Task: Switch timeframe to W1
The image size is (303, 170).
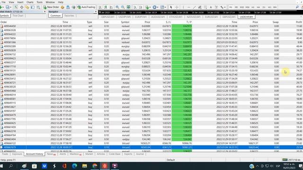Action: (269, 8)
